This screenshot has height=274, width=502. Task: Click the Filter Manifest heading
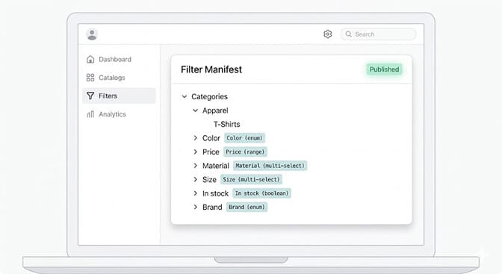(211, 69)
